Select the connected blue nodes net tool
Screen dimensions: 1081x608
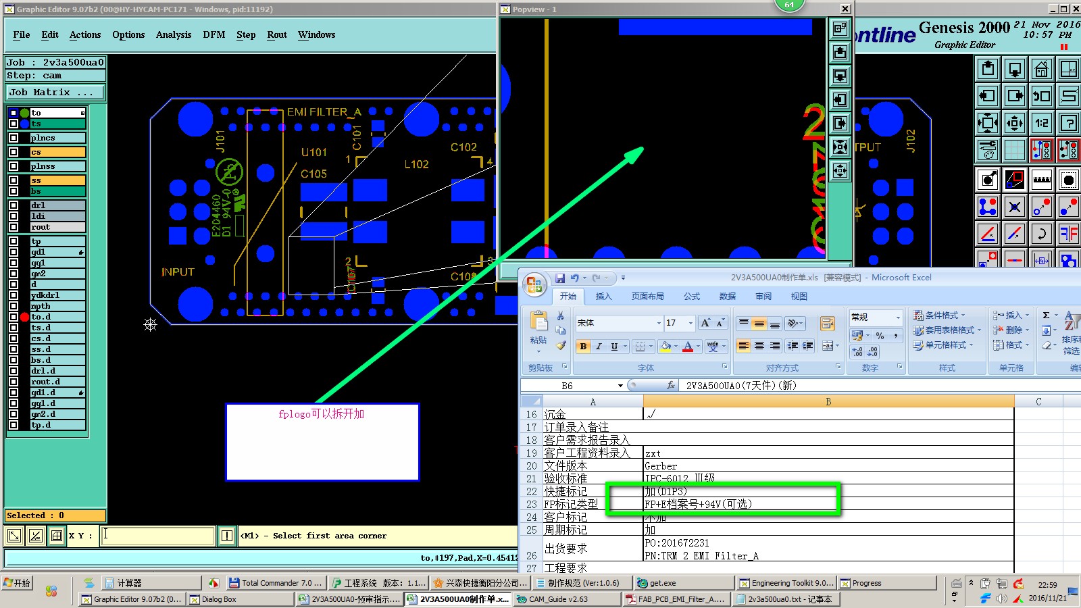988,207
